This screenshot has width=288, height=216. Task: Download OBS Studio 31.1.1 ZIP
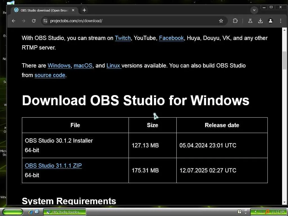click(53, 165)
